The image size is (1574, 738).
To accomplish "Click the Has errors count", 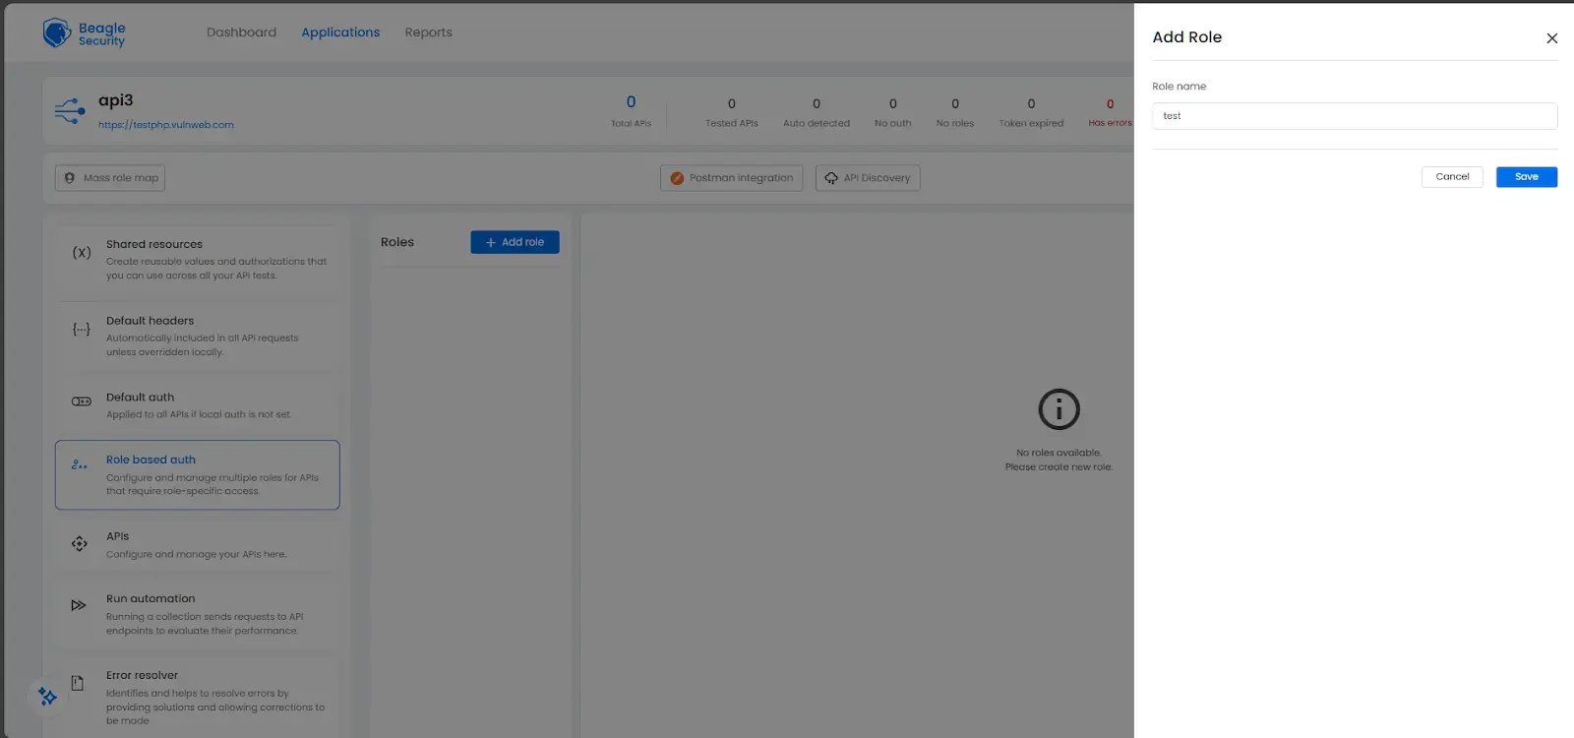I will [1111, 103].
